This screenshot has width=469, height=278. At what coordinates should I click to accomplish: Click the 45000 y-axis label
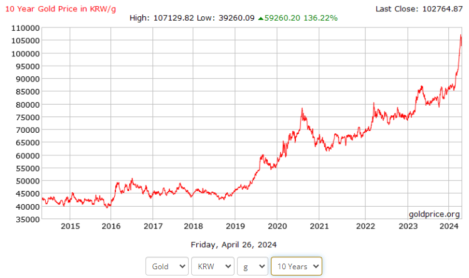tap(28, 194)
